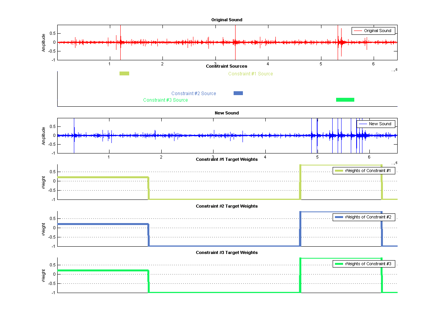Click the Constraint #1 Source text label

tap(250, 74)
